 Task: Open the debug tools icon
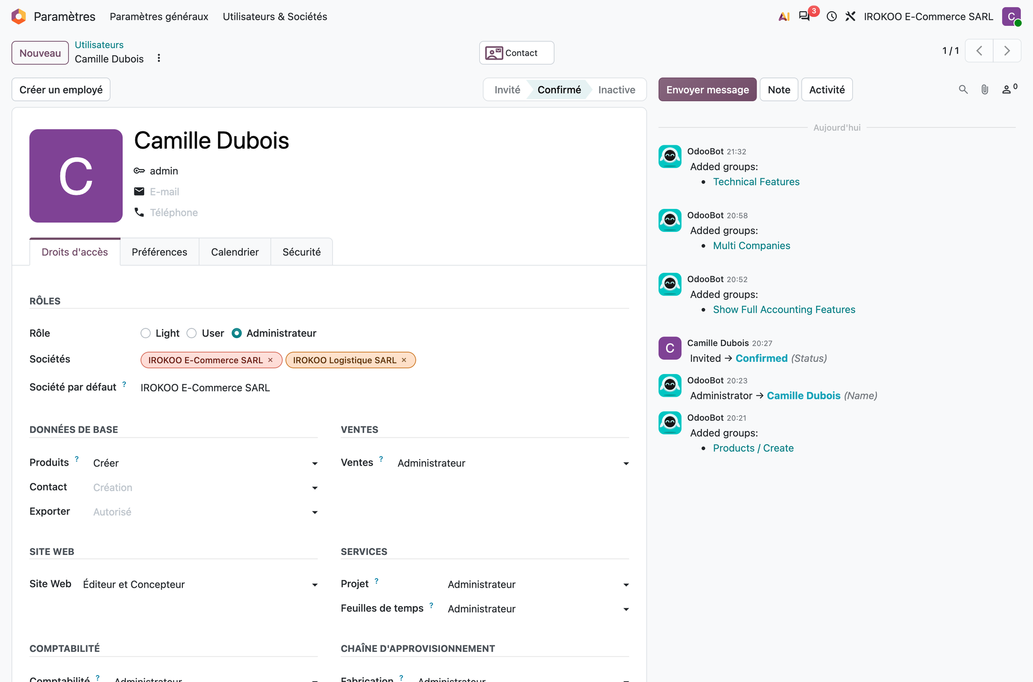tap(851, 17)
